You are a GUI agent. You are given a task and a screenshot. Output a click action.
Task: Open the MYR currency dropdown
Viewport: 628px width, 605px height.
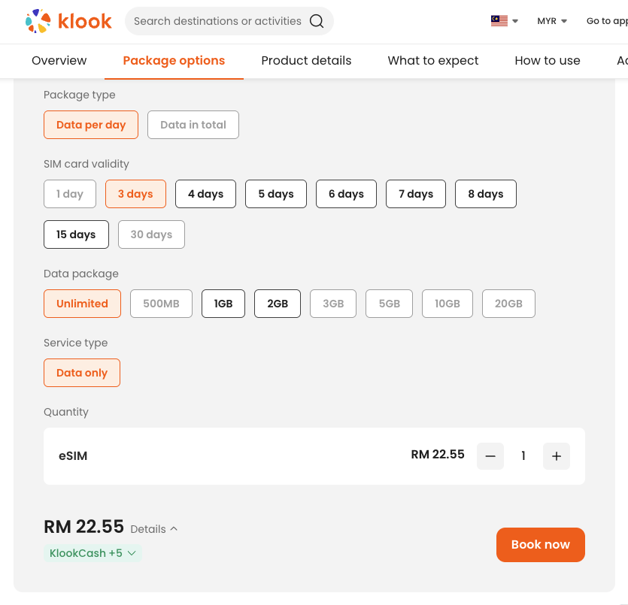(552, 21)
